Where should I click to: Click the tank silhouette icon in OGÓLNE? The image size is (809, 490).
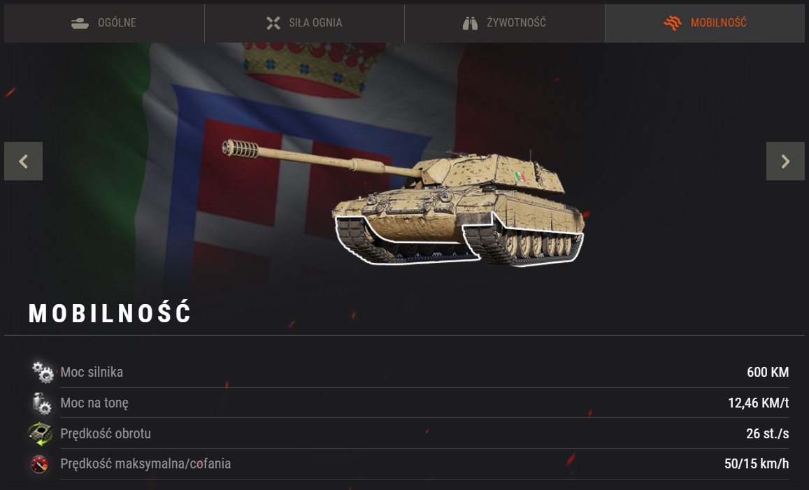(x=80, y=23)
